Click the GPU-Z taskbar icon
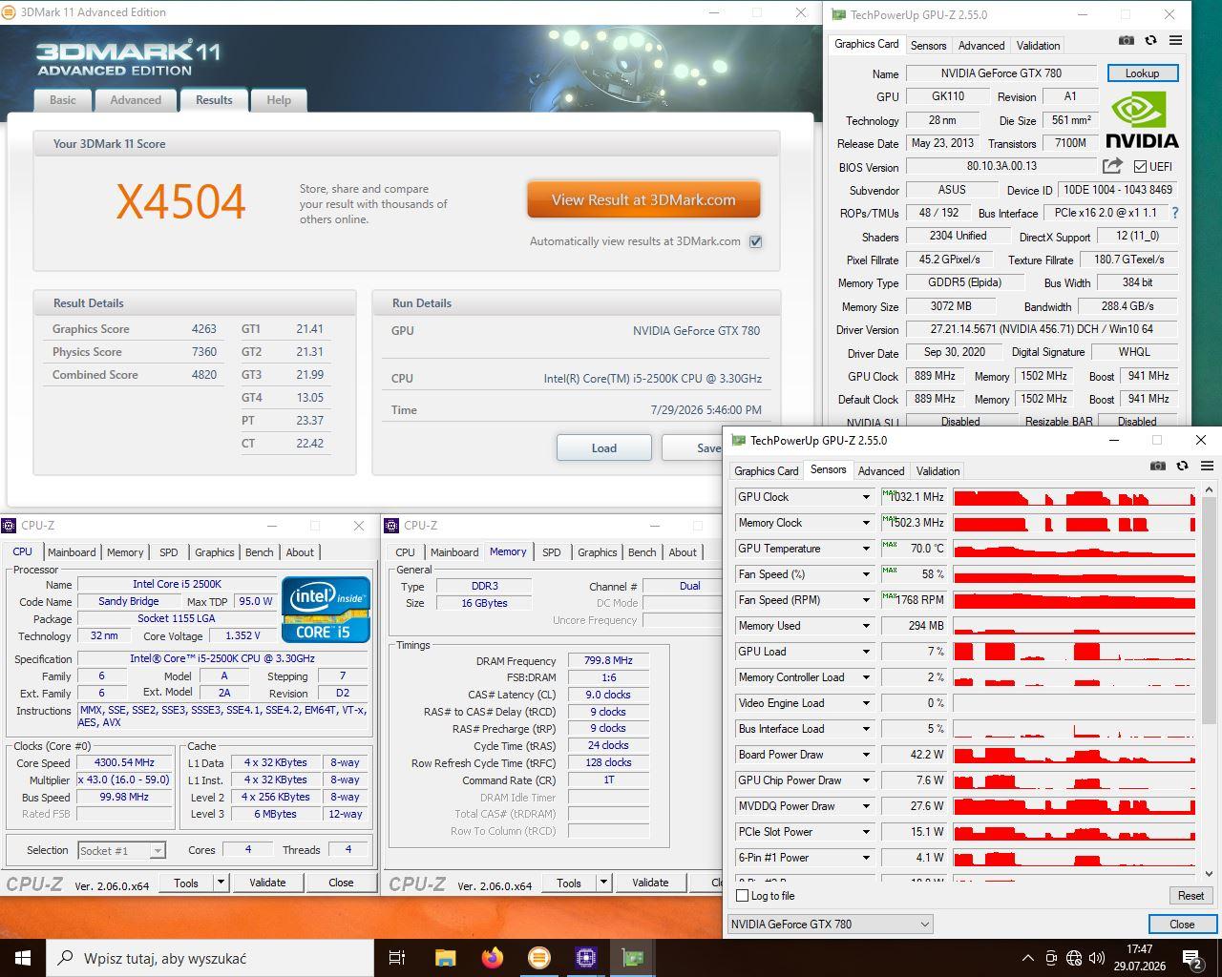Screen dimensions: 1222x977 (x=633, y=957)
